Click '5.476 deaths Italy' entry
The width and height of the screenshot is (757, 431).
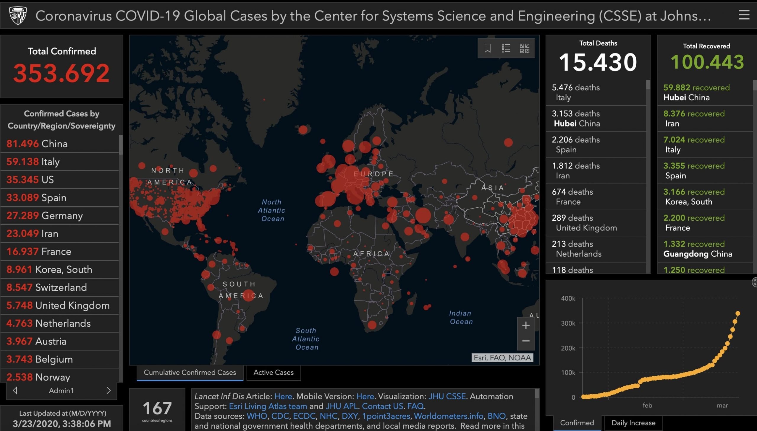(x=596, y=93)
